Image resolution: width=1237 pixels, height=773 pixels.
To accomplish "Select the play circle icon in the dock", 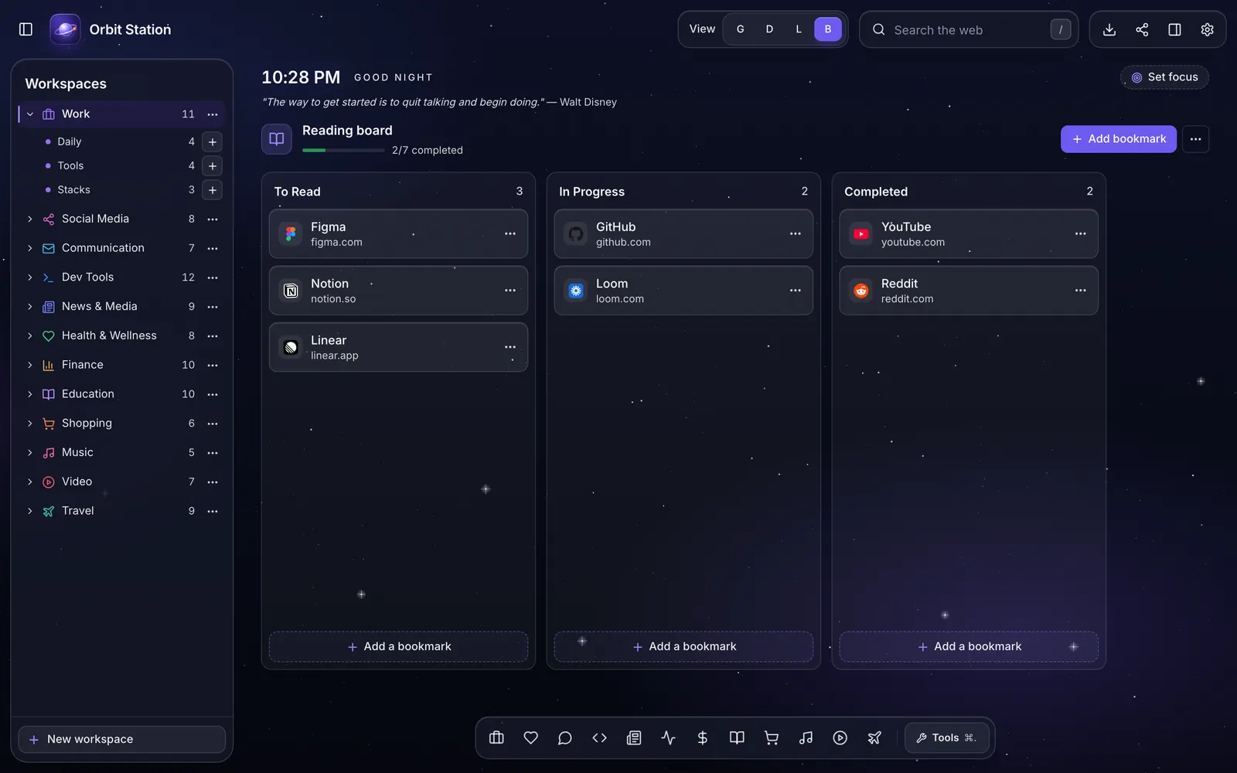I will 840,737.
